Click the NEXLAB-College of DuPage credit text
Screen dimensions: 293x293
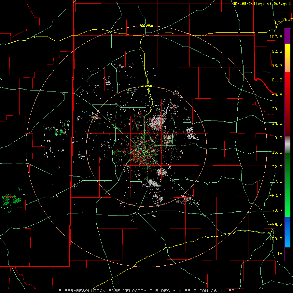pos(260,4)
